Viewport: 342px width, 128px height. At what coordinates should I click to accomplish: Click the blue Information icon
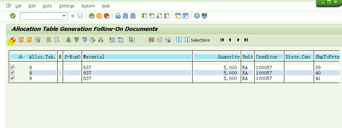pyautogui.click(x=179, y=40)
